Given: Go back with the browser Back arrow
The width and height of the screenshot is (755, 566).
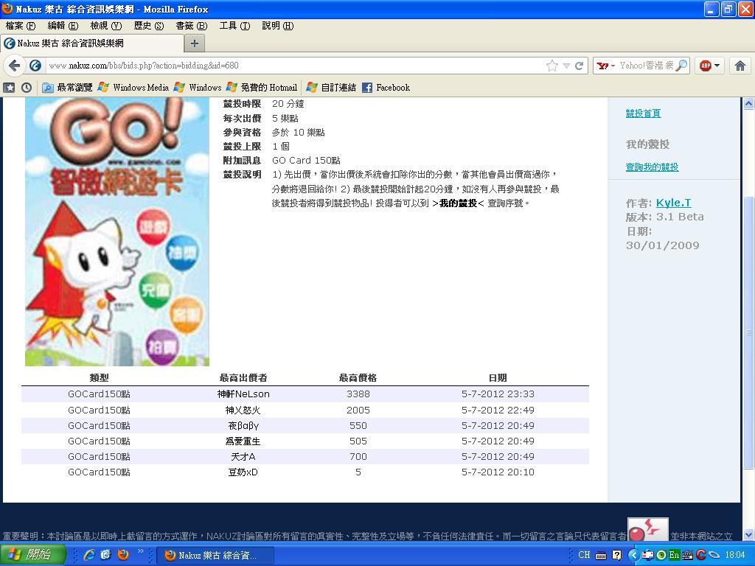Looking at the screenshot, I should pyautogui.click(x=15, y=66).
